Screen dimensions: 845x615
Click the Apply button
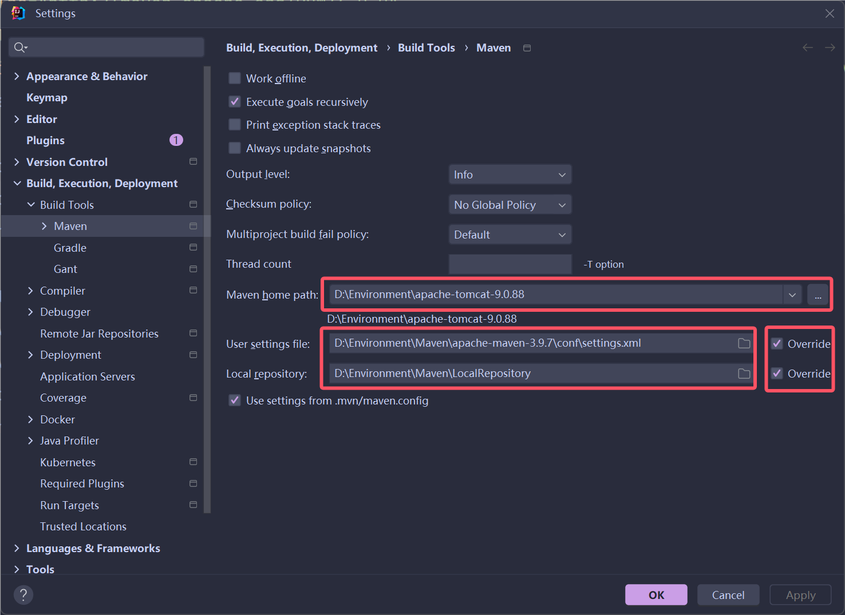coord(800,595)
